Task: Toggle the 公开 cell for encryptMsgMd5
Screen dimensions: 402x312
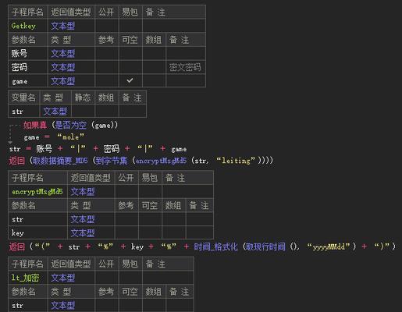Action: coord(126,192)
